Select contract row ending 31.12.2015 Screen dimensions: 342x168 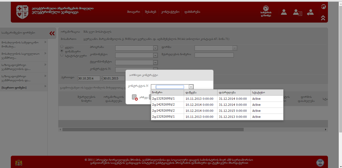coord(217,111)
